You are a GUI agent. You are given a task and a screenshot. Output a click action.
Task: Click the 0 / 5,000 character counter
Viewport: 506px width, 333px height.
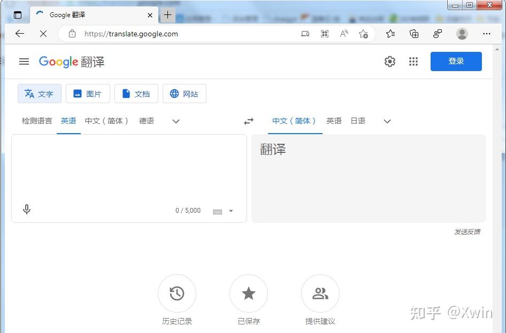(x=188, y=211)
